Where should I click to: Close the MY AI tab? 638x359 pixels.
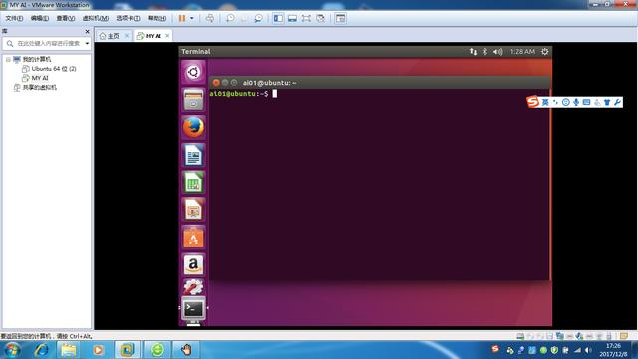click(167, 36)
